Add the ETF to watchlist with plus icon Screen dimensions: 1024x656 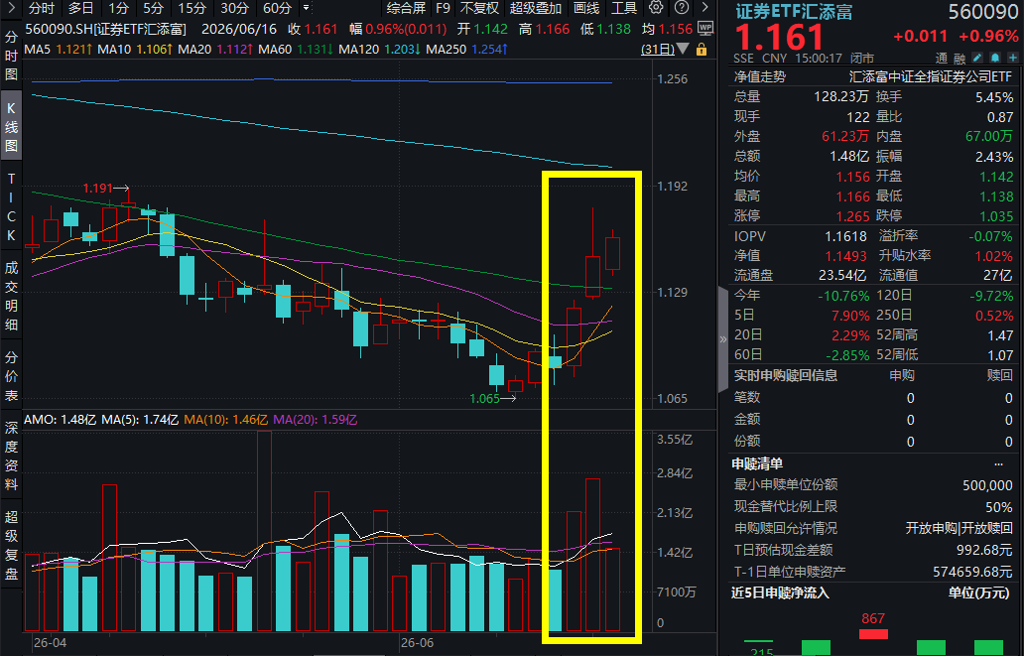1013,59
